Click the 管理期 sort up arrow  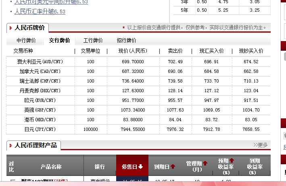pos(205,163)
